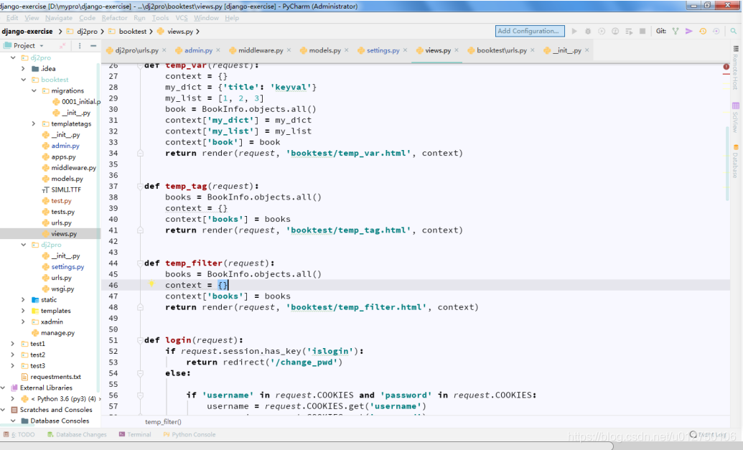The image size is (743, 450).
Task: Open Local History via the clock icon
Action: 716,32
